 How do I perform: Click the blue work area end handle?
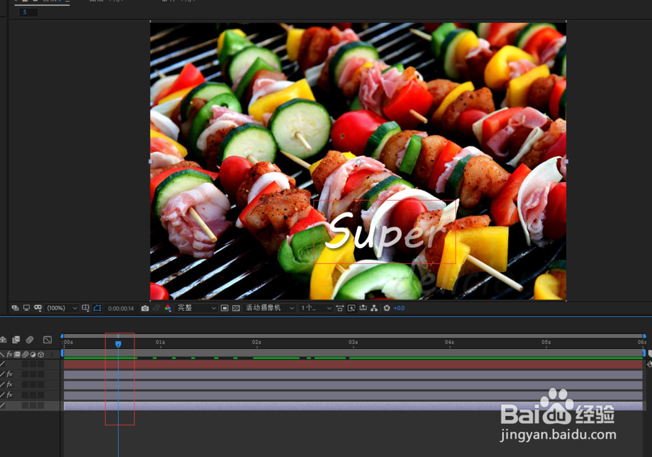pyautogui.click(x=645, y=353)
